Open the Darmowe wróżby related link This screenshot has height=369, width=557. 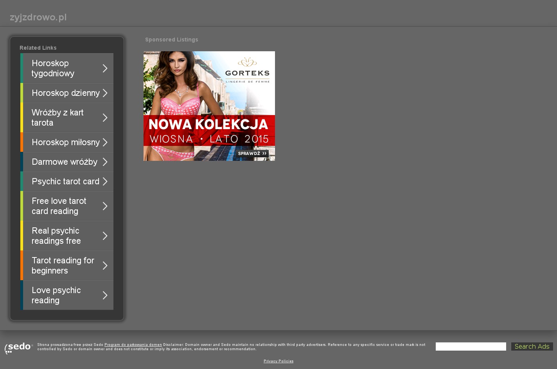(x=64, y=162)
